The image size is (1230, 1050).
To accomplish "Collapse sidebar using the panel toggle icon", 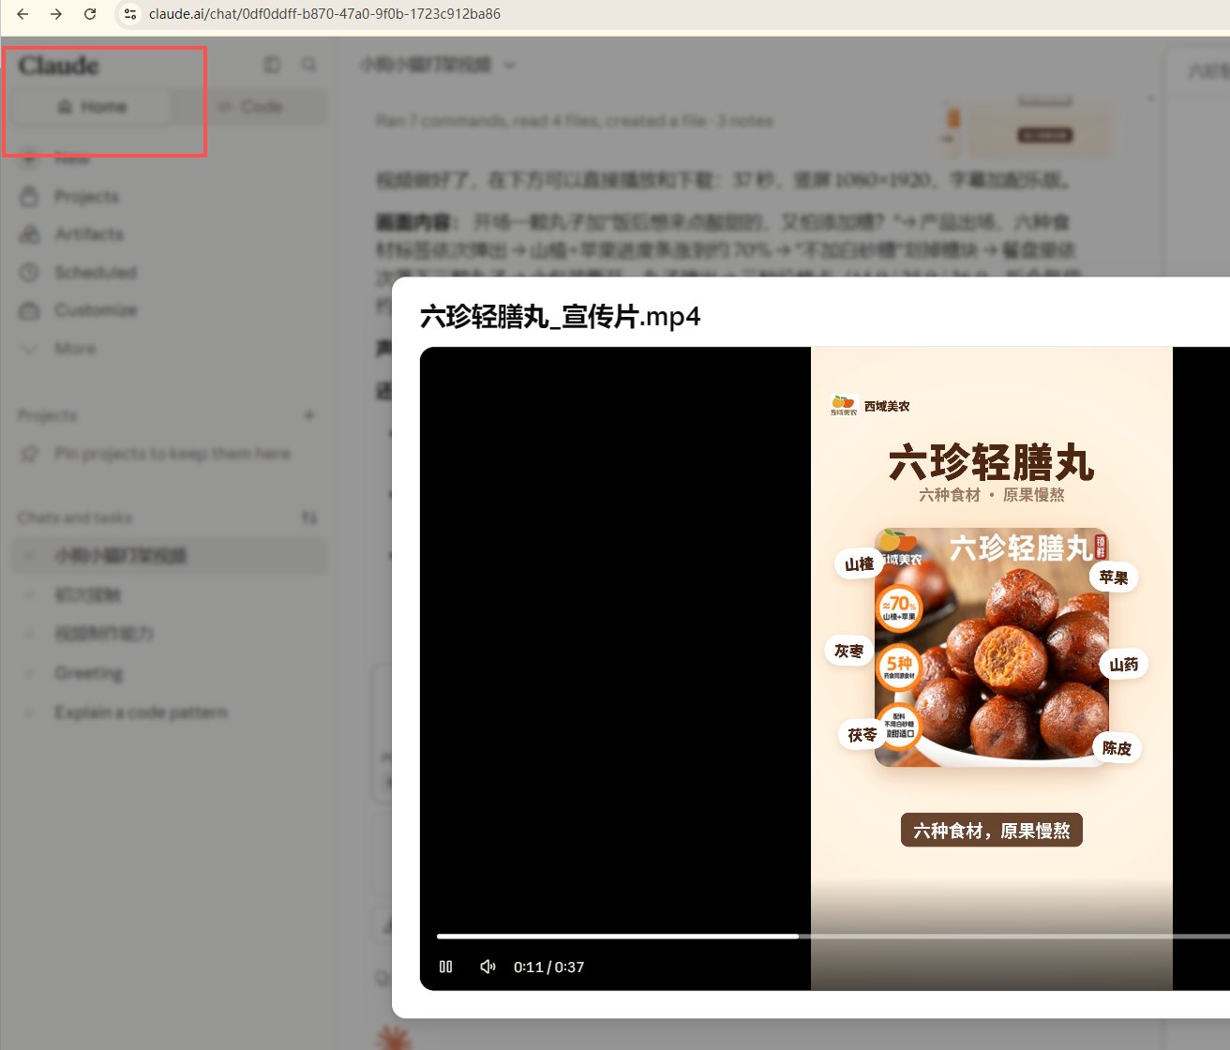I will (x=272, y=65).
